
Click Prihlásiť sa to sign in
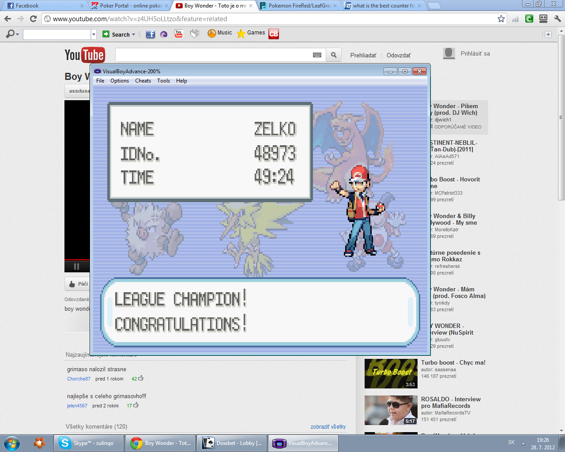[475, 53]
